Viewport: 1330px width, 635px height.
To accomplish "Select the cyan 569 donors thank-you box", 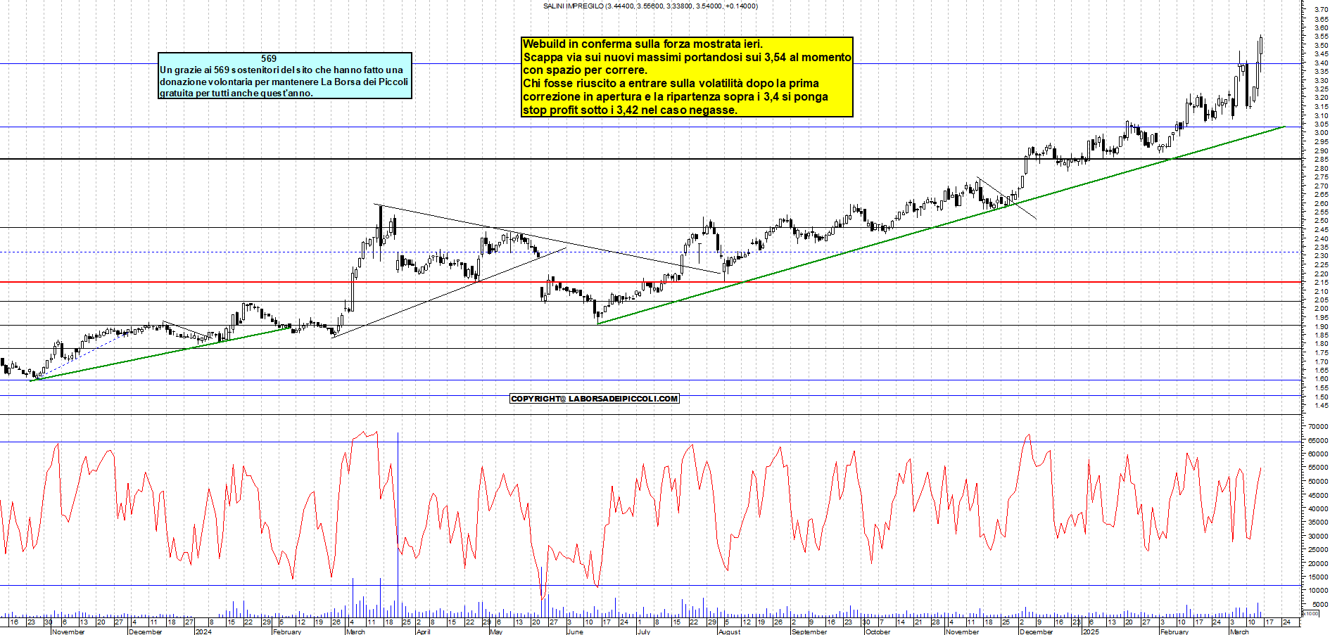I will tap(285, 75).
